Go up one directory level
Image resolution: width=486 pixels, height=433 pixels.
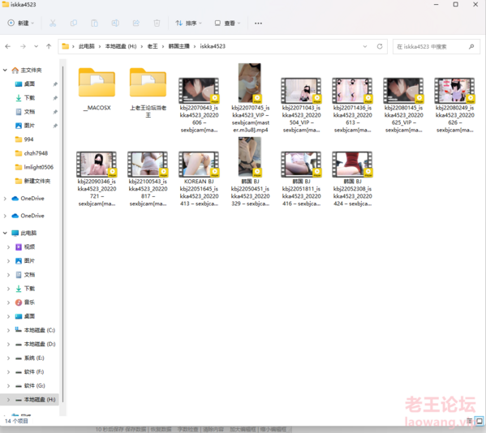tap(49, 46)
